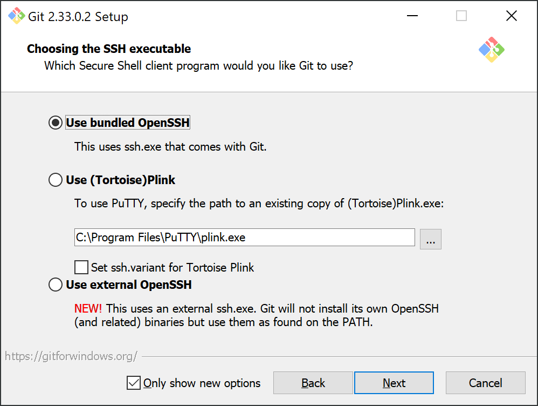This screenshot has height=406, width=538.
Task: Click the Use external OpenSSH label
Action: [x=129, y=285]
